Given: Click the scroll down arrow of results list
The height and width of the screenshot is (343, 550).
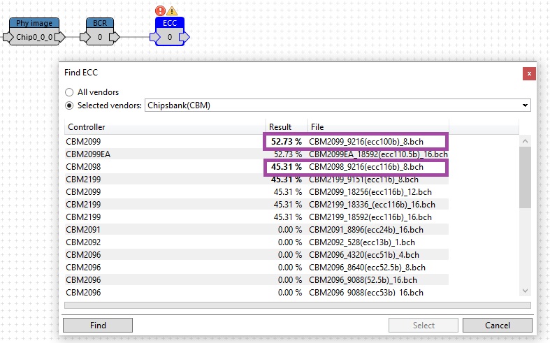Looking at the screenshot, I should pyautogui.click(x=525, y=291).
